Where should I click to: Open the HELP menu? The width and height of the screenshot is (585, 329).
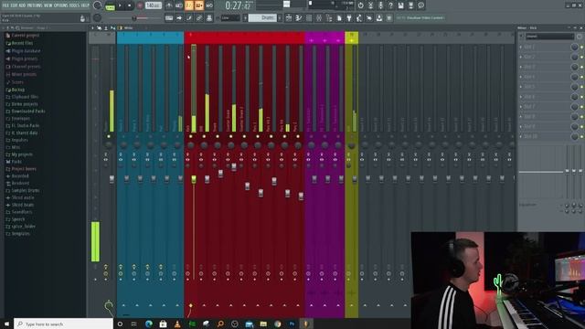point(85,5)
